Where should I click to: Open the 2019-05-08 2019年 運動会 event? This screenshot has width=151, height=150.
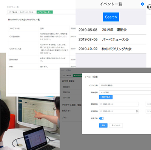pyautogui.click(x=112, y=30)
